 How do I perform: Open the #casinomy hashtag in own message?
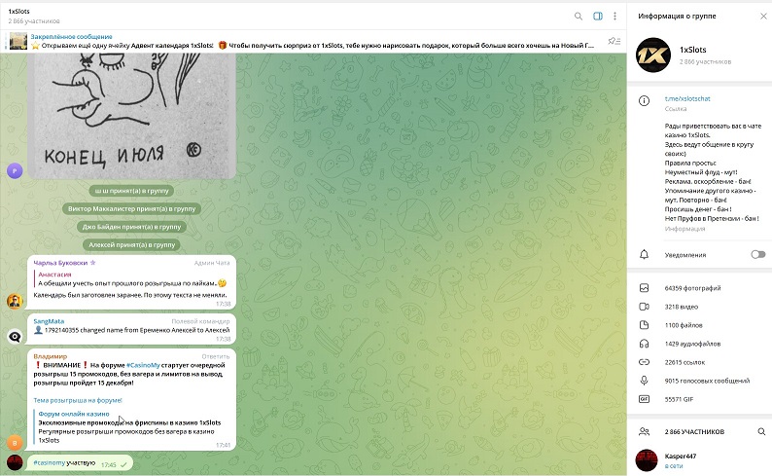tap(50, 462)
